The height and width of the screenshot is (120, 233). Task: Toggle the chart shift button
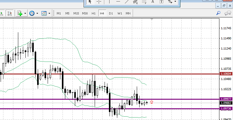(10, 14)
